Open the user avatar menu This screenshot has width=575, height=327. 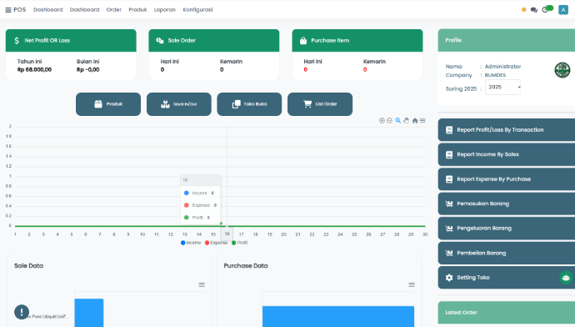[x=563, y=10]
